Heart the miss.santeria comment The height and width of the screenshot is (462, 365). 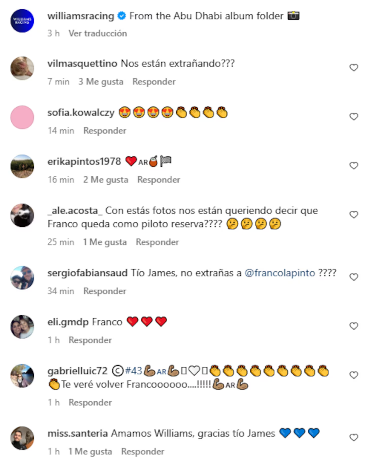pos(354,437)
